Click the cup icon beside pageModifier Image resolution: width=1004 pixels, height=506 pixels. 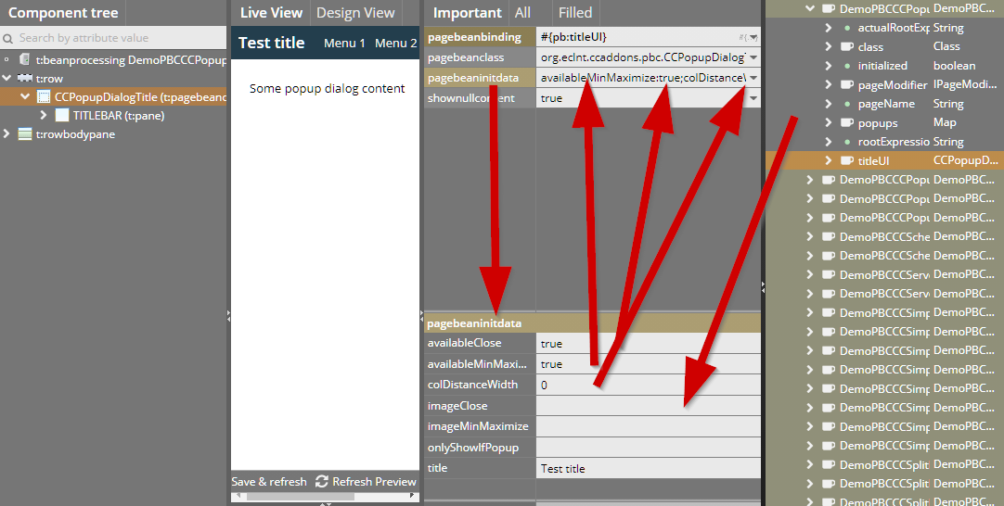tap(846, 84)
